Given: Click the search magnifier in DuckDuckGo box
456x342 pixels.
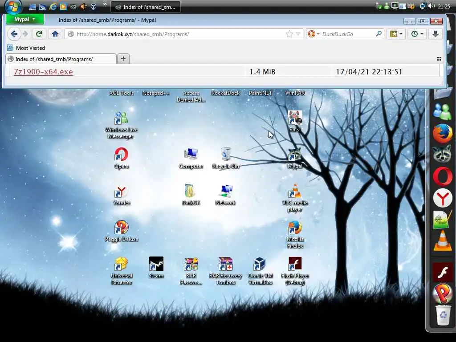Looking at the screenshot, I should [379, 34].
